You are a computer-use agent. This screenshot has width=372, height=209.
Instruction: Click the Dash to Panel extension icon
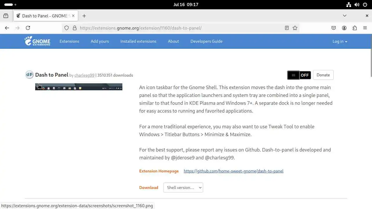[29, 75]
